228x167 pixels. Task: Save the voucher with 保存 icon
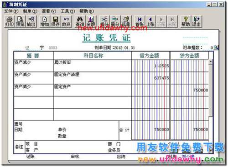[x=55, y=21]
